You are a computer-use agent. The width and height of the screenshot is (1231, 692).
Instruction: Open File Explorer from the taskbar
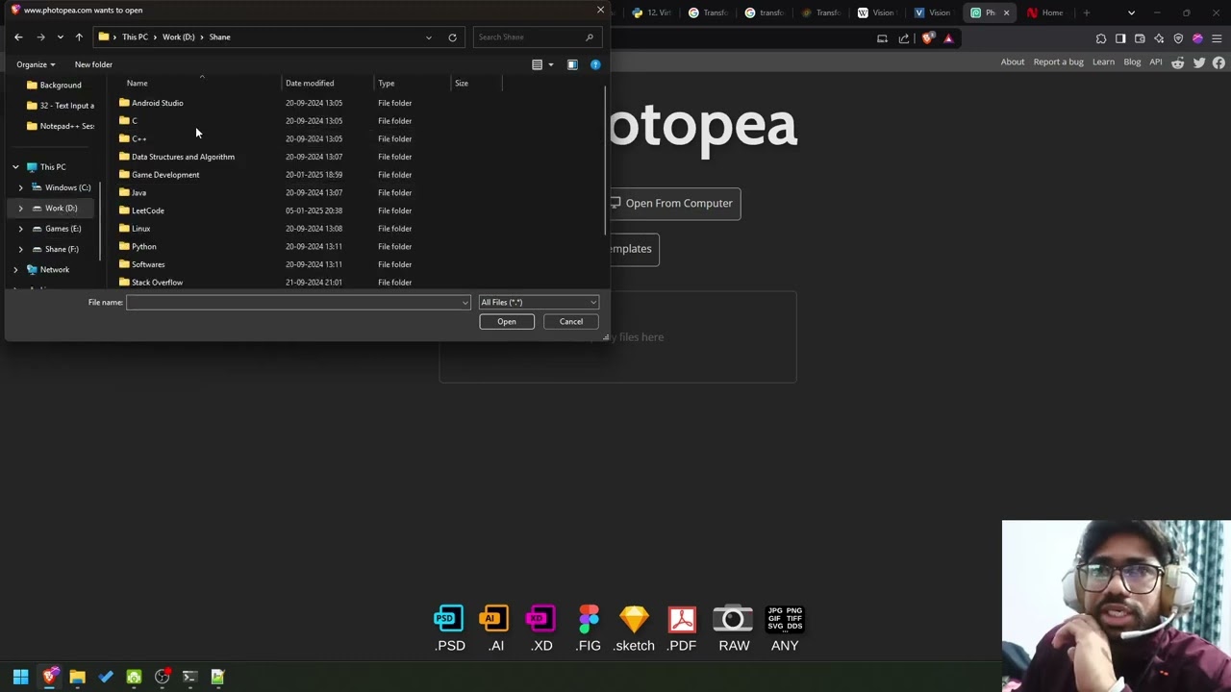[77, 677]
